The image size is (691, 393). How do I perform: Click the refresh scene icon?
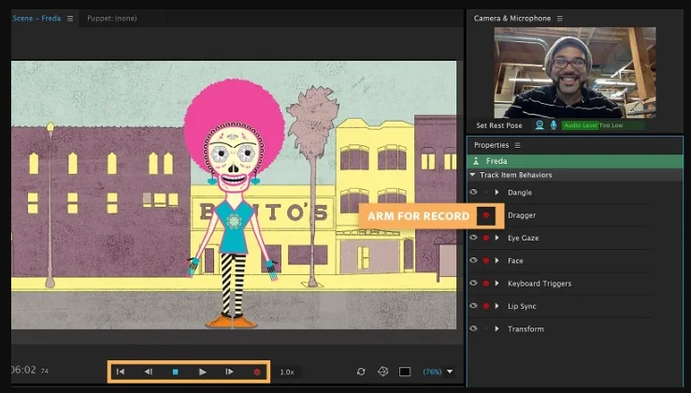coord(361,371)
